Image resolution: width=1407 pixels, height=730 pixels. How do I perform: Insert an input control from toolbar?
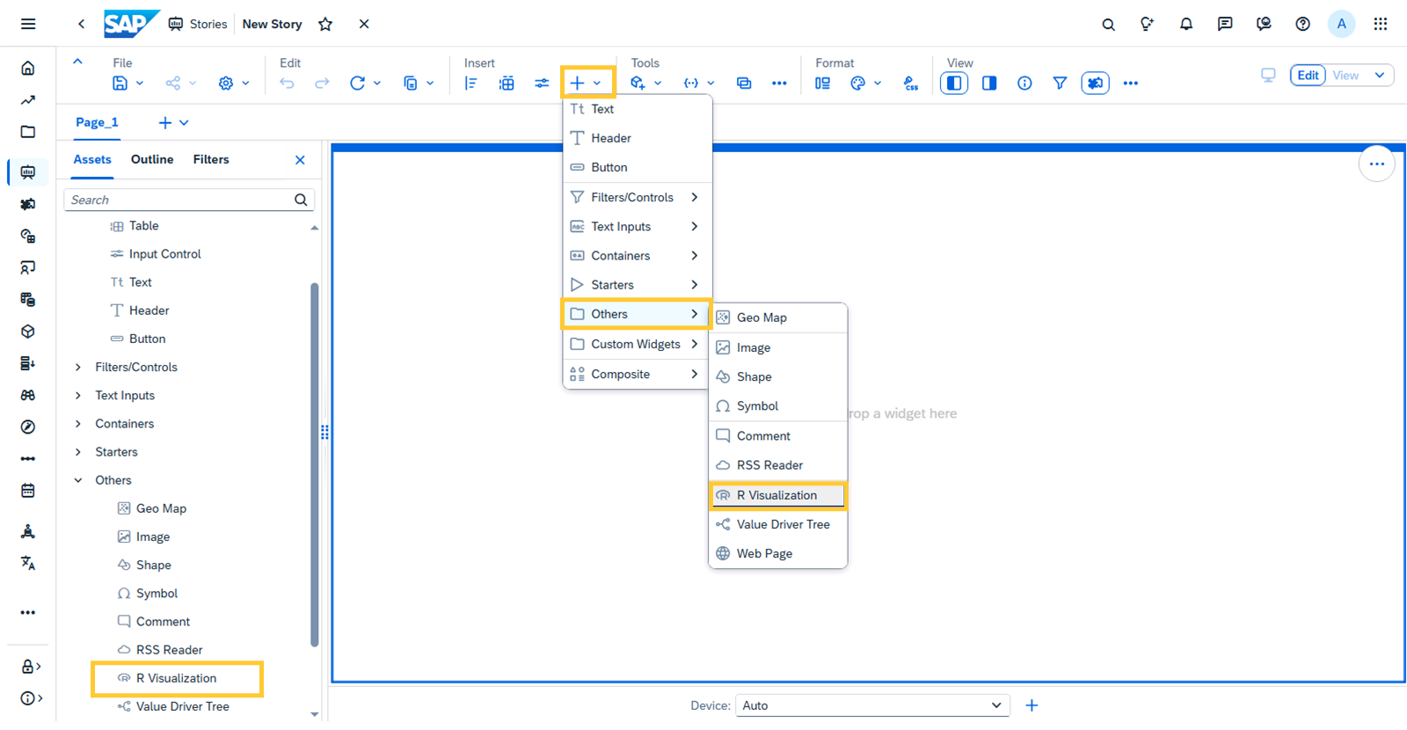542,83
